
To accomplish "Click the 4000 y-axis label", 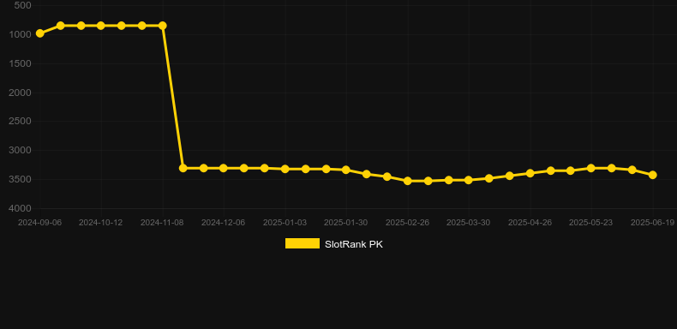I will [x=21, y=208].
